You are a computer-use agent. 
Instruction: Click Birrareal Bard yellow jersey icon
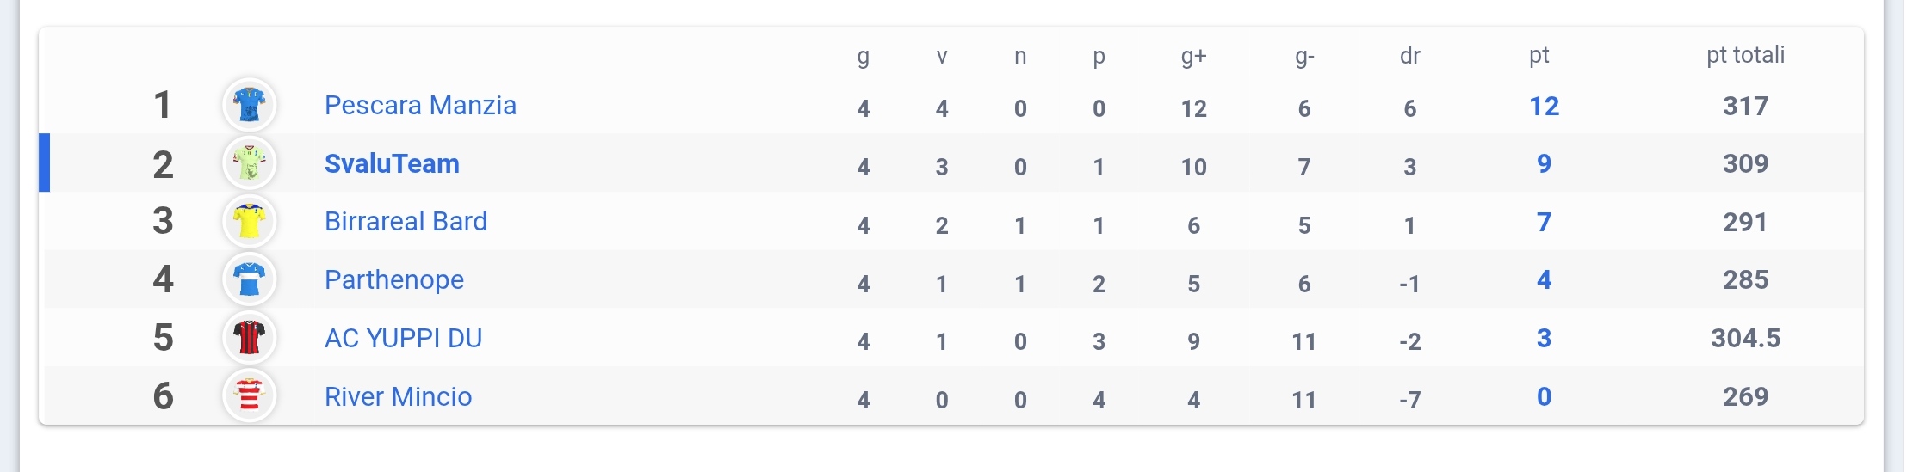coord(249,222)
